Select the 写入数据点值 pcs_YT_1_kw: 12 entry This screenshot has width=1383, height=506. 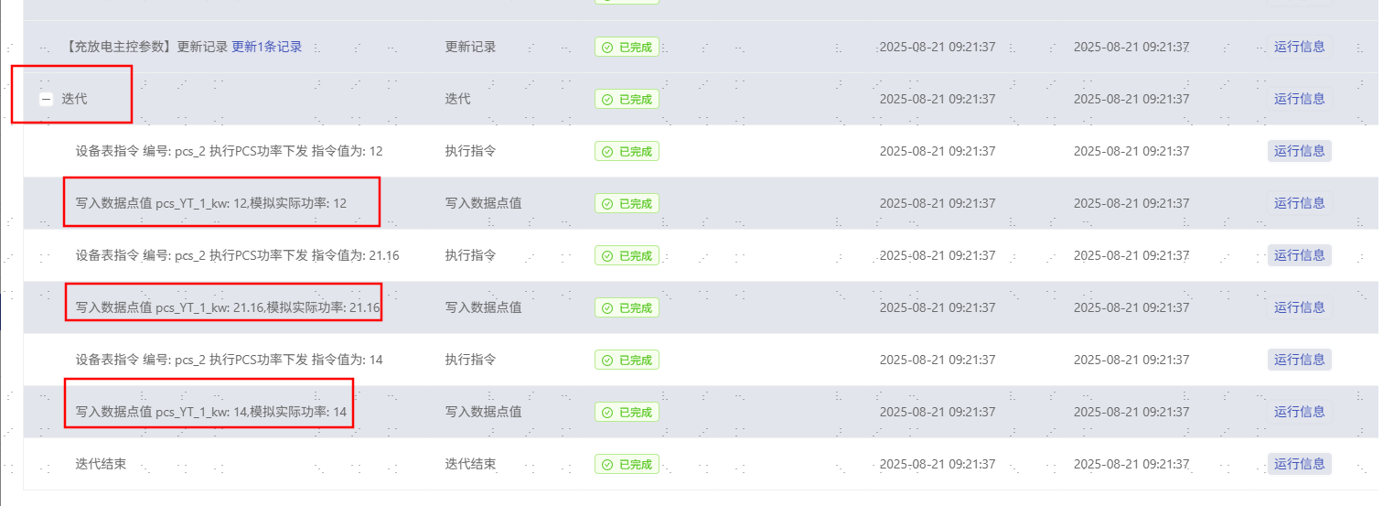pyautogui.click(x=211, y=203)
